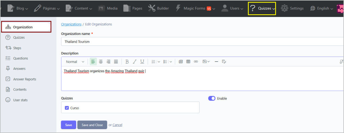This screenshot has height=133, width=344.
Task: Insert an image in the description
Action: pyautogui.click(x=206, y=62)
